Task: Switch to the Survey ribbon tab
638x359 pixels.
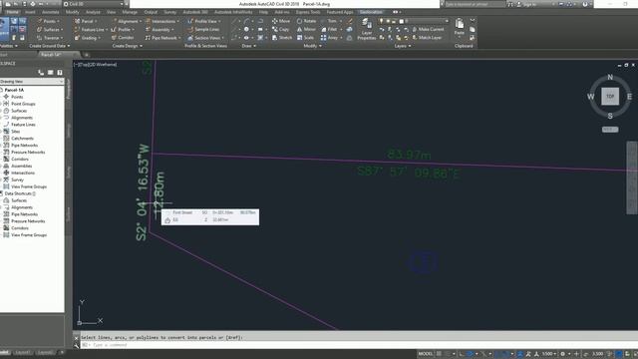Action: (170, 12)
